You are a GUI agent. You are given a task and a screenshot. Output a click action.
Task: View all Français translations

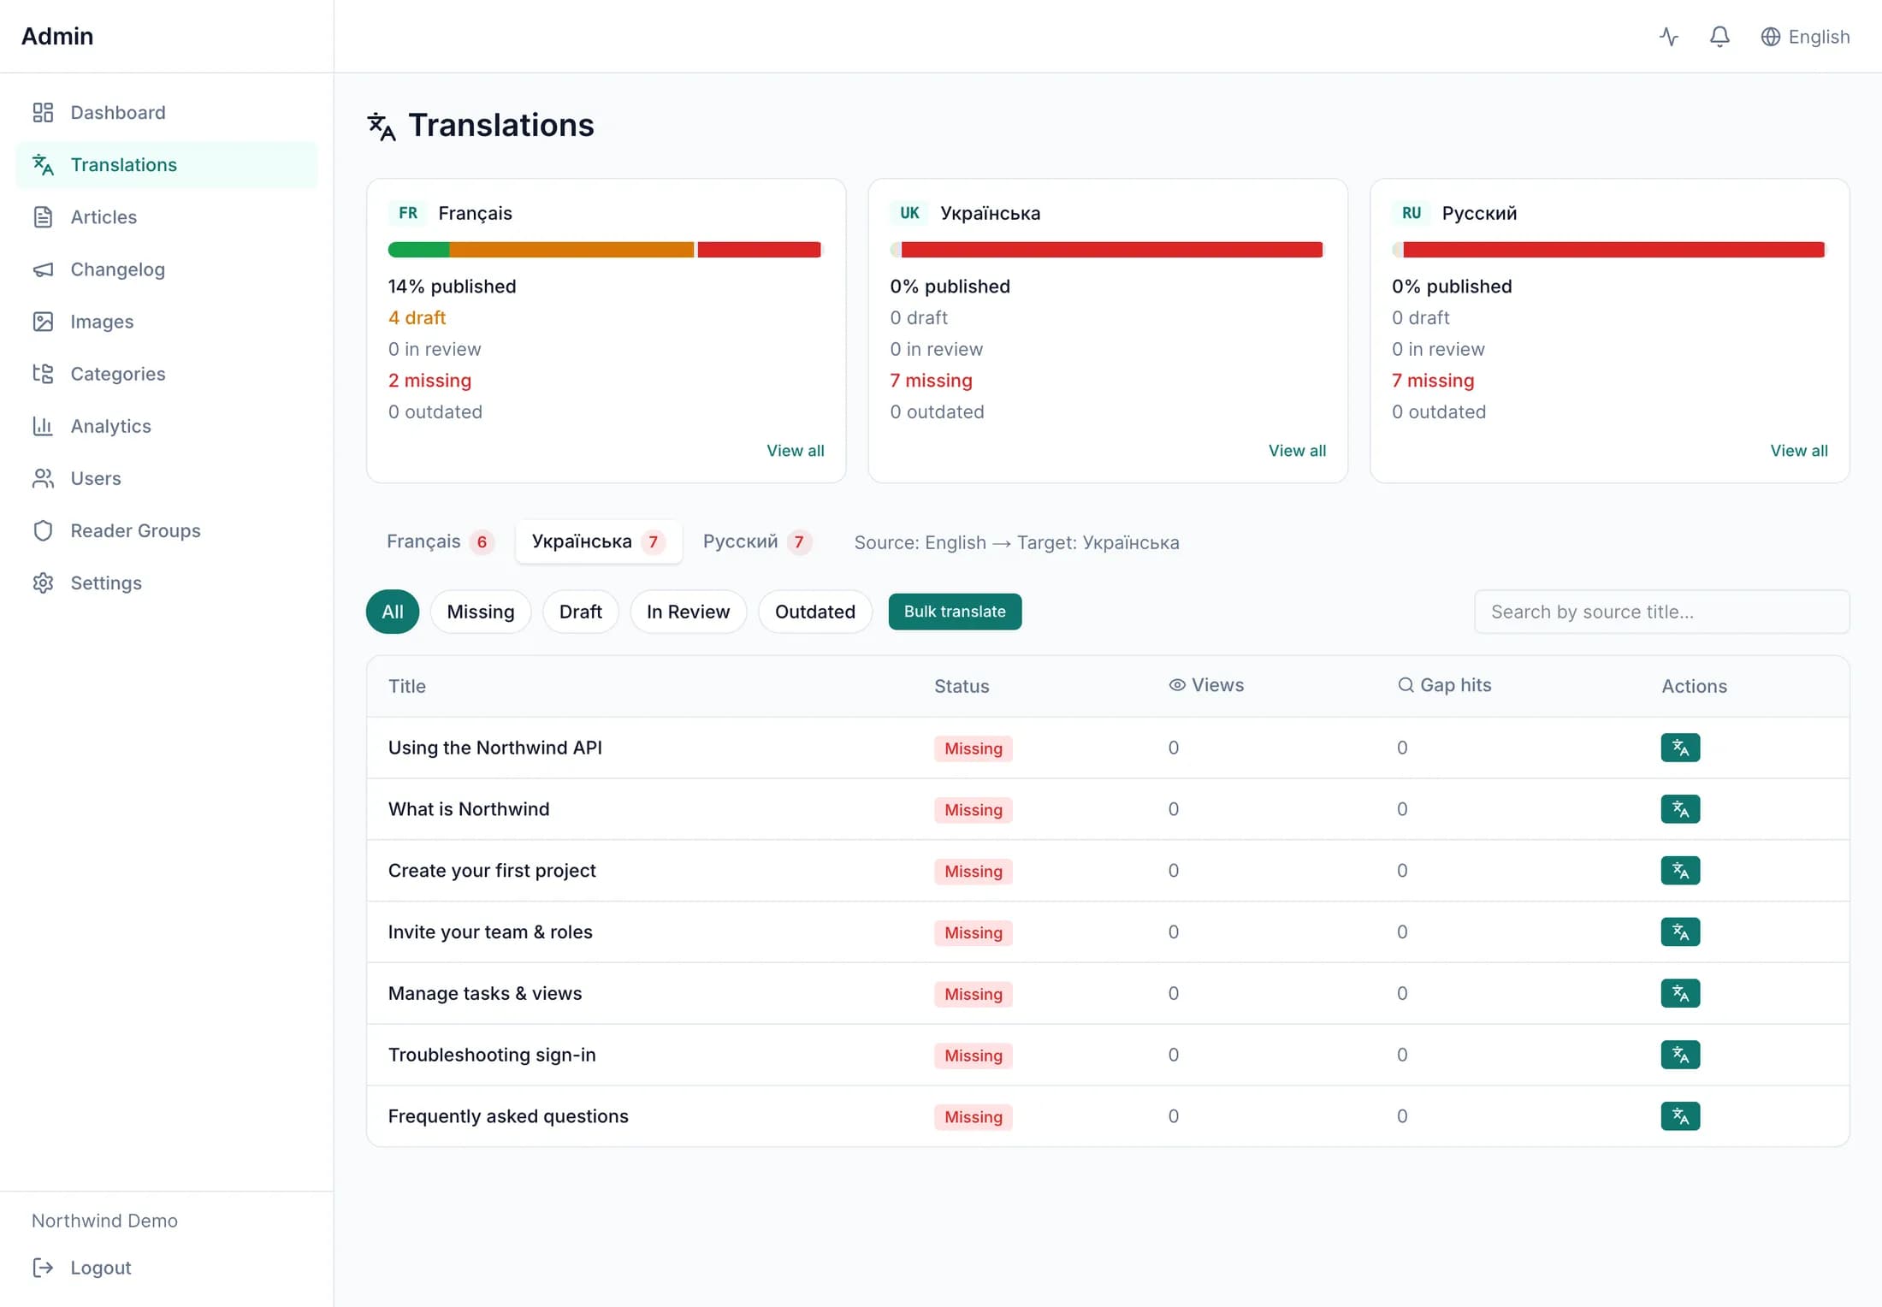click(x=796, y=451)
